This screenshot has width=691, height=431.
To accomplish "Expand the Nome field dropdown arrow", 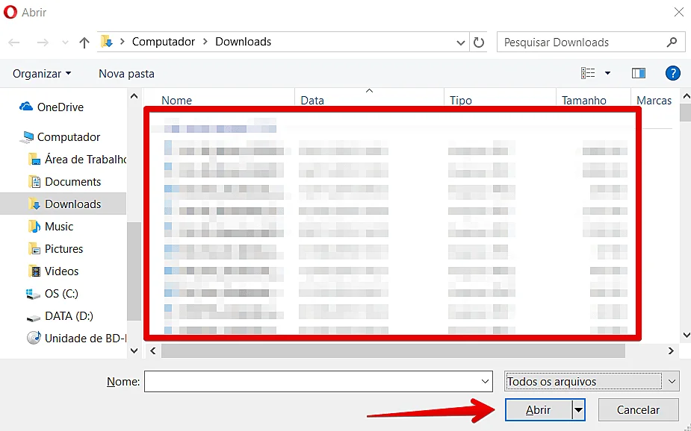I will pos(485,382).
